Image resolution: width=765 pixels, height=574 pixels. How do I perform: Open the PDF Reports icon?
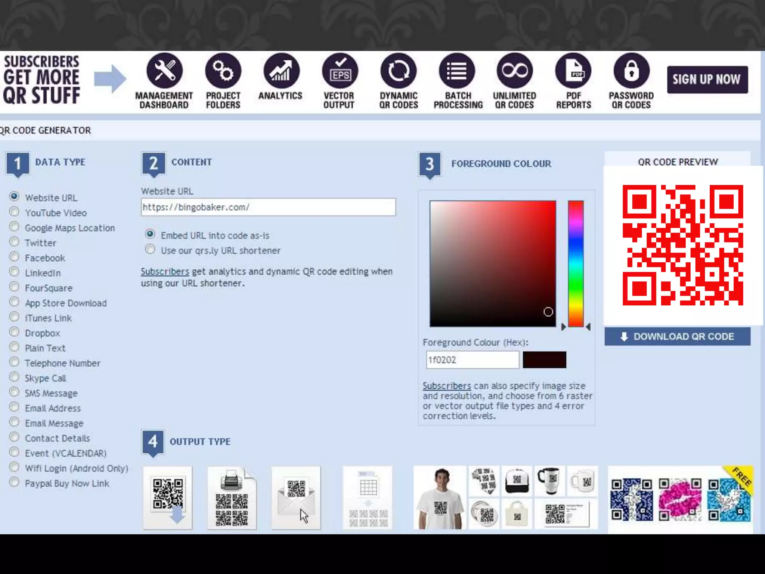click(x=573, y=71)
